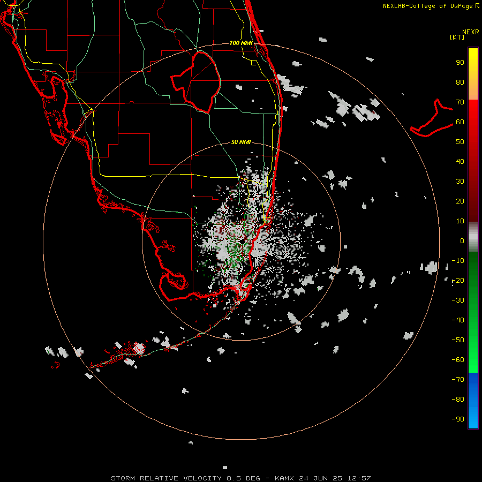Select the -20 value on the velocity scale
This screenshot has width=482, height=482.
click(458, 281)
